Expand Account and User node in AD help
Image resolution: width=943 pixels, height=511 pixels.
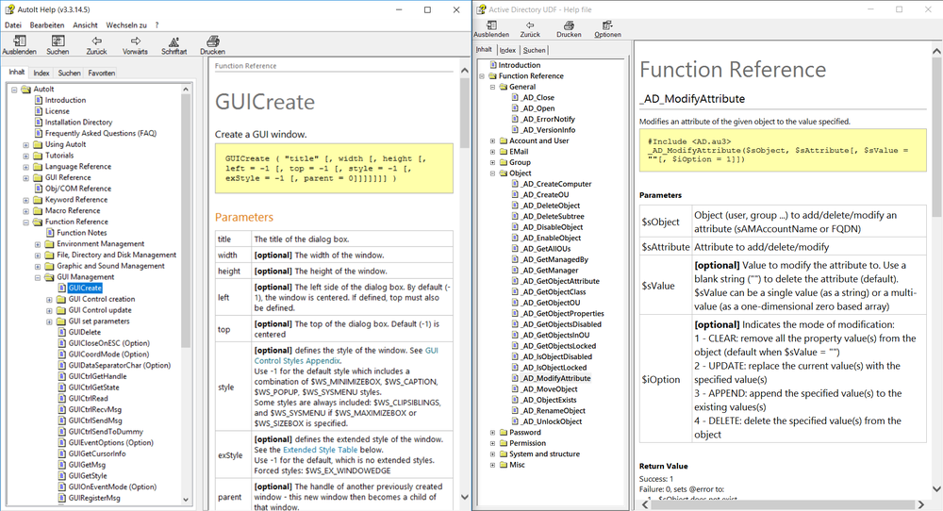pos(492,141)
